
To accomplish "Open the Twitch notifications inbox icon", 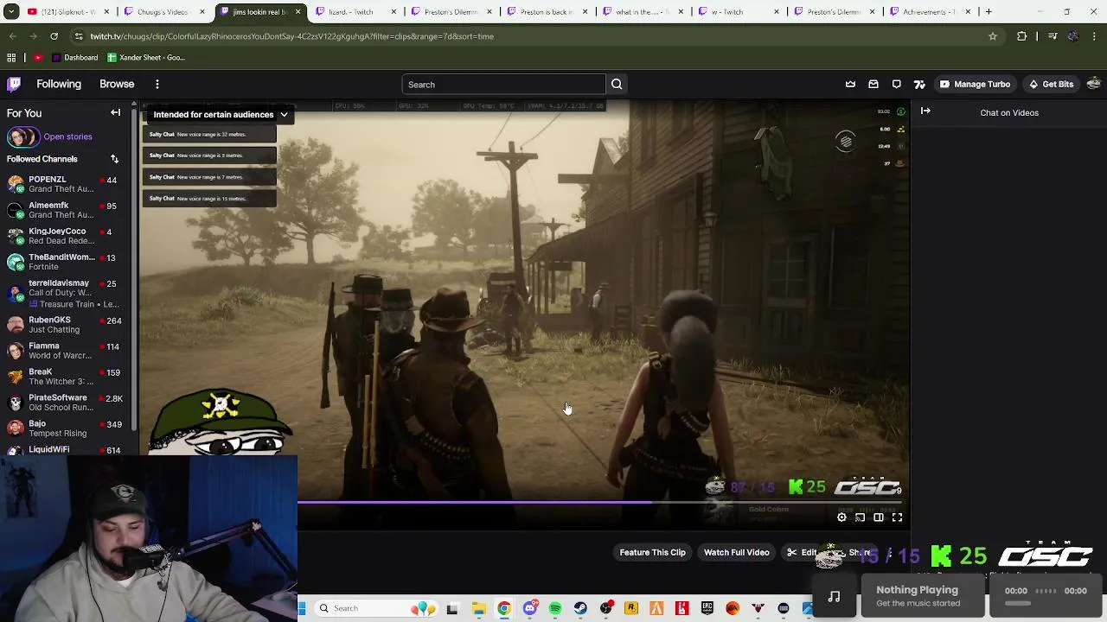I will [x=873, y=85].
